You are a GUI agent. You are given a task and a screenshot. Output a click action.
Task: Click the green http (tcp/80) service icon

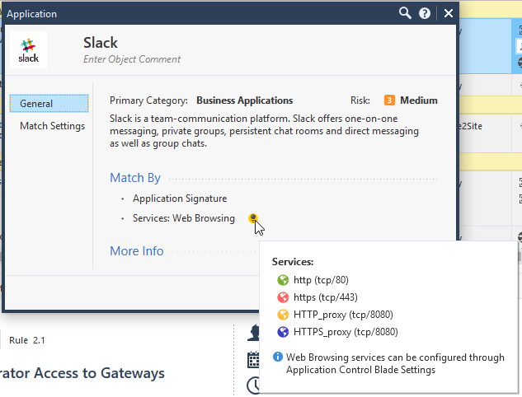(283, 280)
